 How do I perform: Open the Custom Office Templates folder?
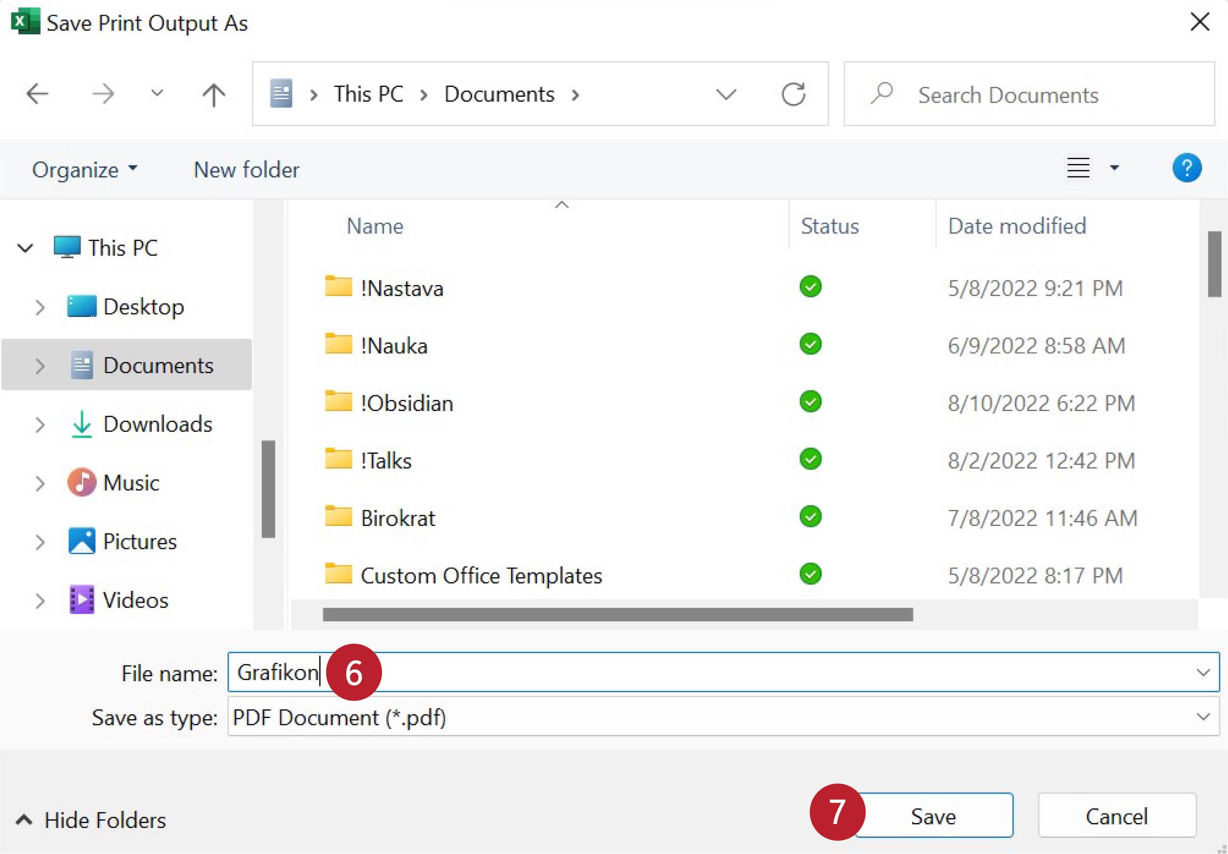click(480, 576)
